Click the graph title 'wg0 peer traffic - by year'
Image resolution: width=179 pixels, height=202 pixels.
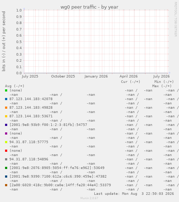(x=89, y=7)
